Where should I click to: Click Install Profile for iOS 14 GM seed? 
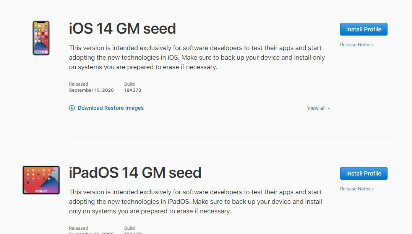click(x=364, y=29)
